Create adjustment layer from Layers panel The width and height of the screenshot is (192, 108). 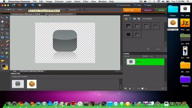[x=130, y=88]
